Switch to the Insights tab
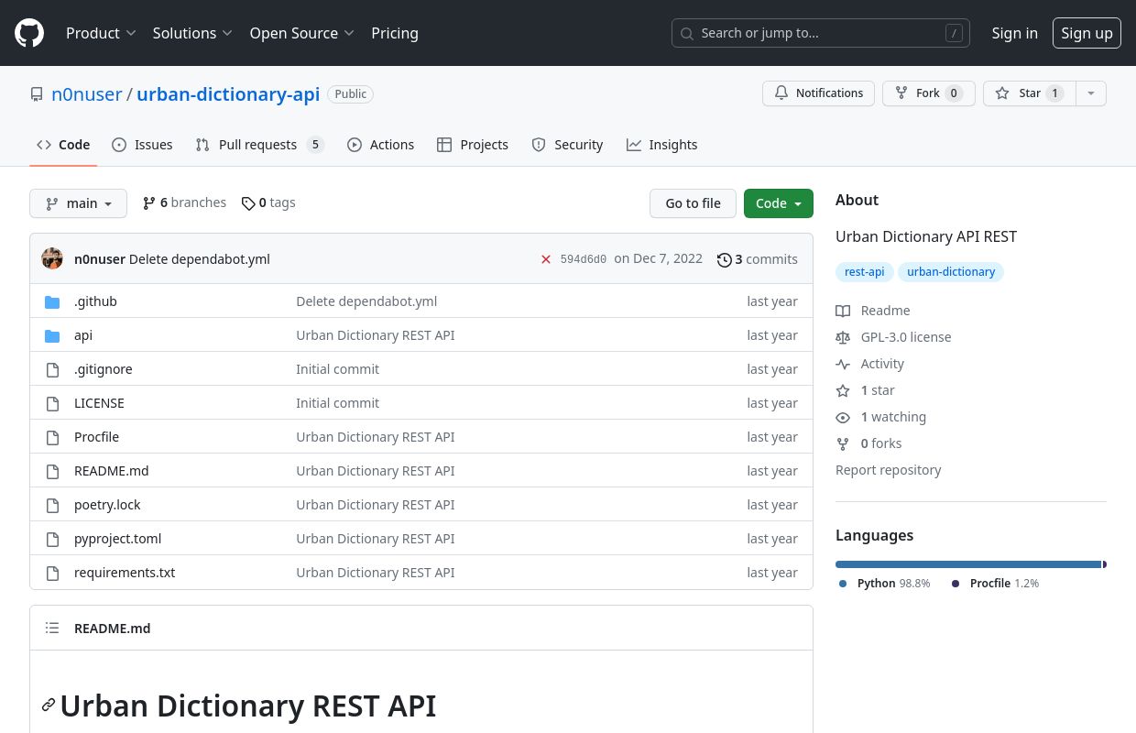The height and width of the screenshot is (733, 1136). [x=661, y=145]
